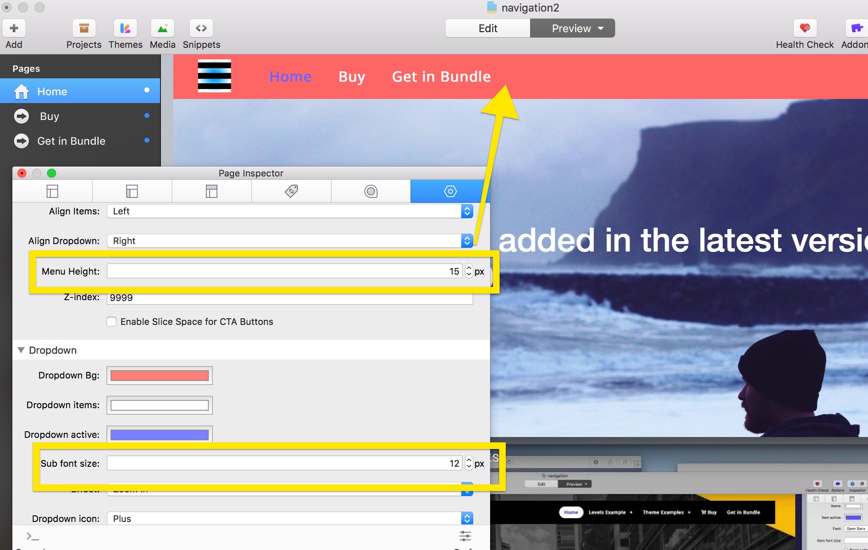
Task: Open the Media toolbar icon
Action: click(x=163, y=28)
